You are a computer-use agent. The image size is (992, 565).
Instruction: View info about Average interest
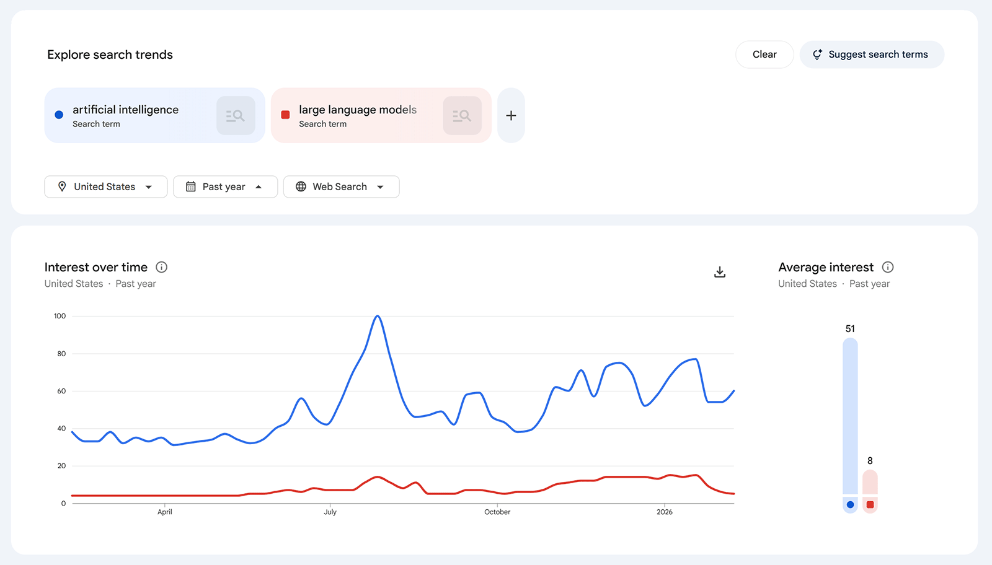[x=888, y=267]
